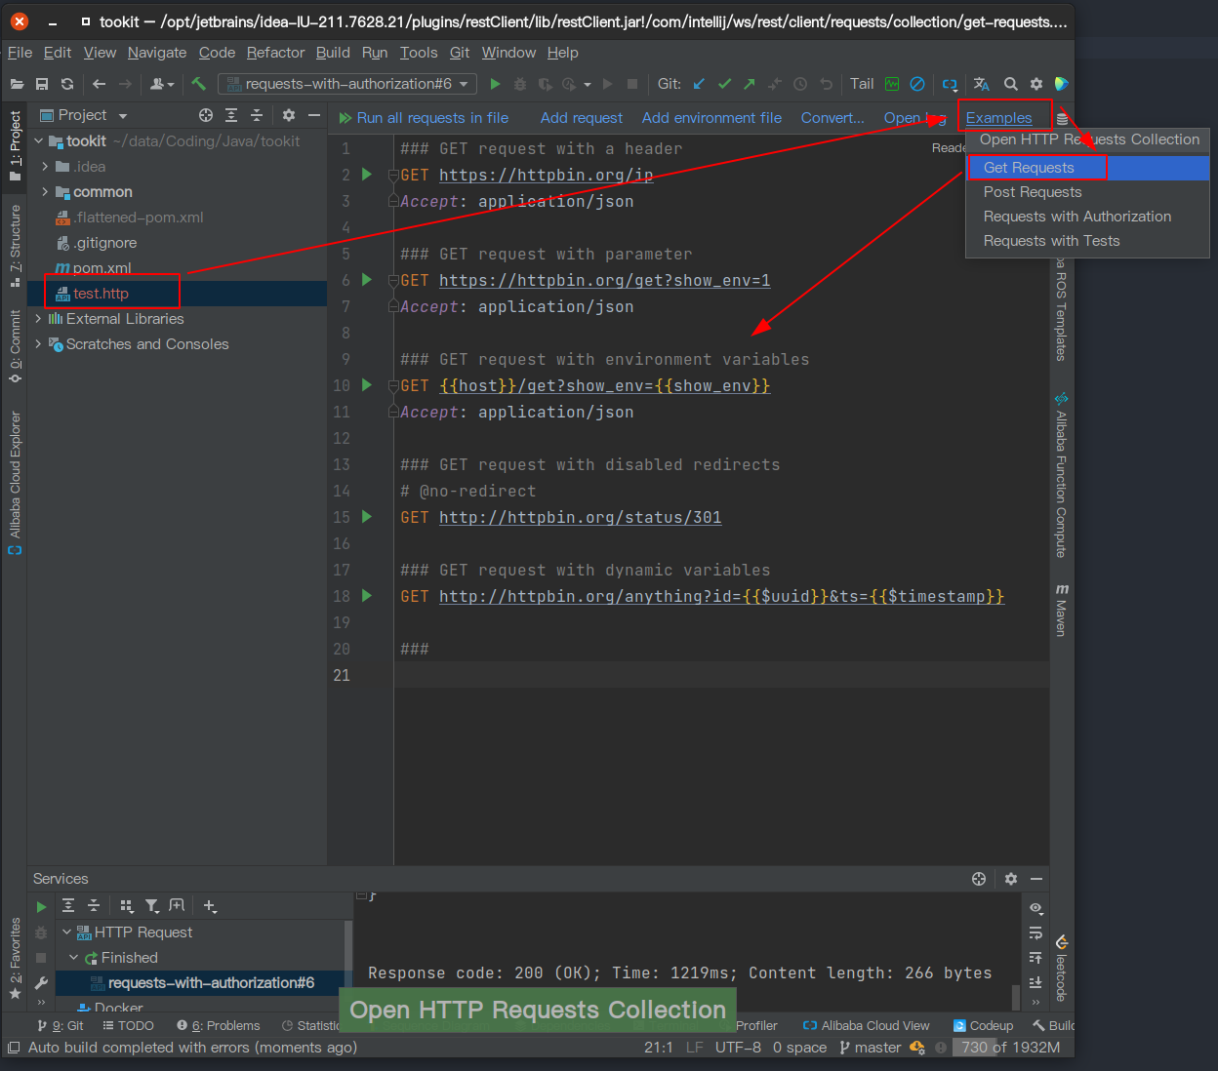Open the Alibaba Cloud View tool window tab
This screenshot has height=1071, width=1218.
coord(866,1025)
